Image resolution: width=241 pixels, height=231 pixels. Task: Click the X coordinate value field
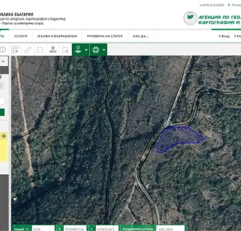coord(75,229)
